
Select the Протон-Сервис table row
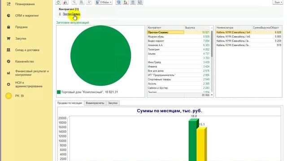click(178, 32)
